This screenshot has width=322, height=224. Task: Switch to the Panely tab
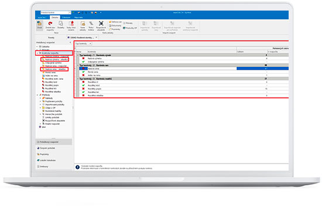click(51, 38)
